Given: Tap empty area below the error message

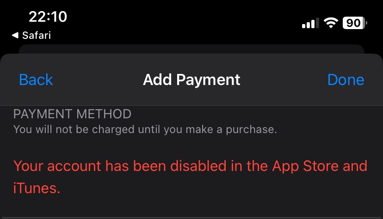Looking at the screenshot, I should [x=191, y=207].
